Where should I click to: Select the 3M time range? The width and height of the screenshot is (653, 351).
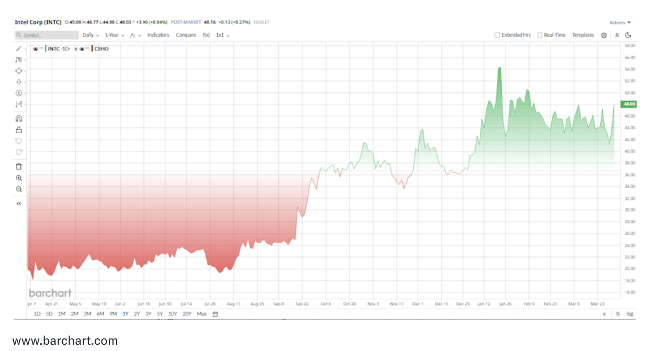87,314
